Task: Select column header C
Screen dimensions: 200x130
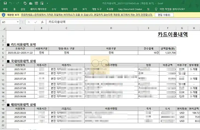Action: [x=67, y=28]
